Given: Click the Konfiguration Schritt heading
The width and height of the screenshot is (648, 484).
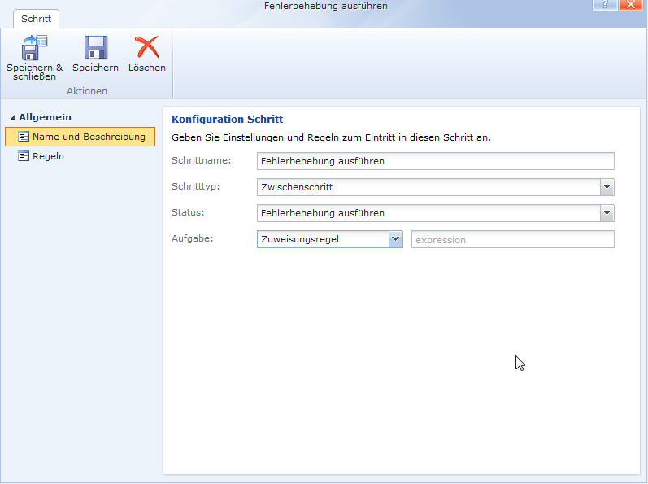Looking at the screenshot, I should 228,120.
